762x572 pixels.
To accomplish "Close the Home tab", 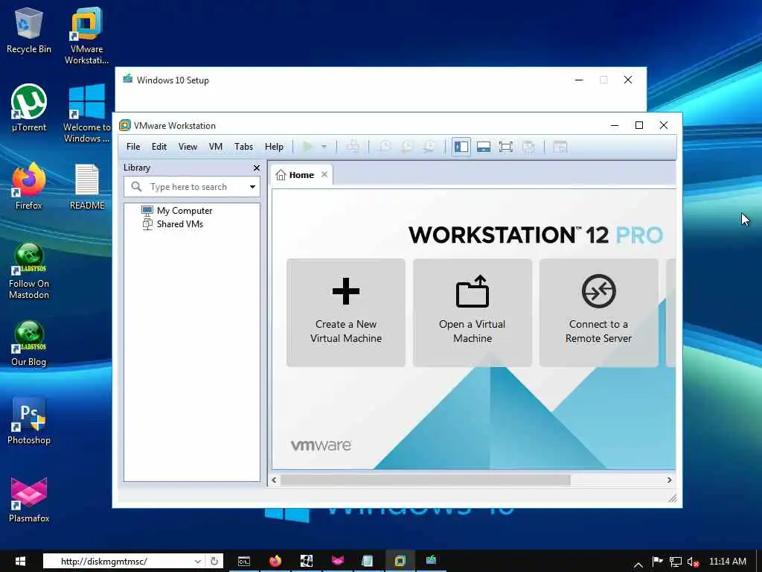I will coord(324,174).
